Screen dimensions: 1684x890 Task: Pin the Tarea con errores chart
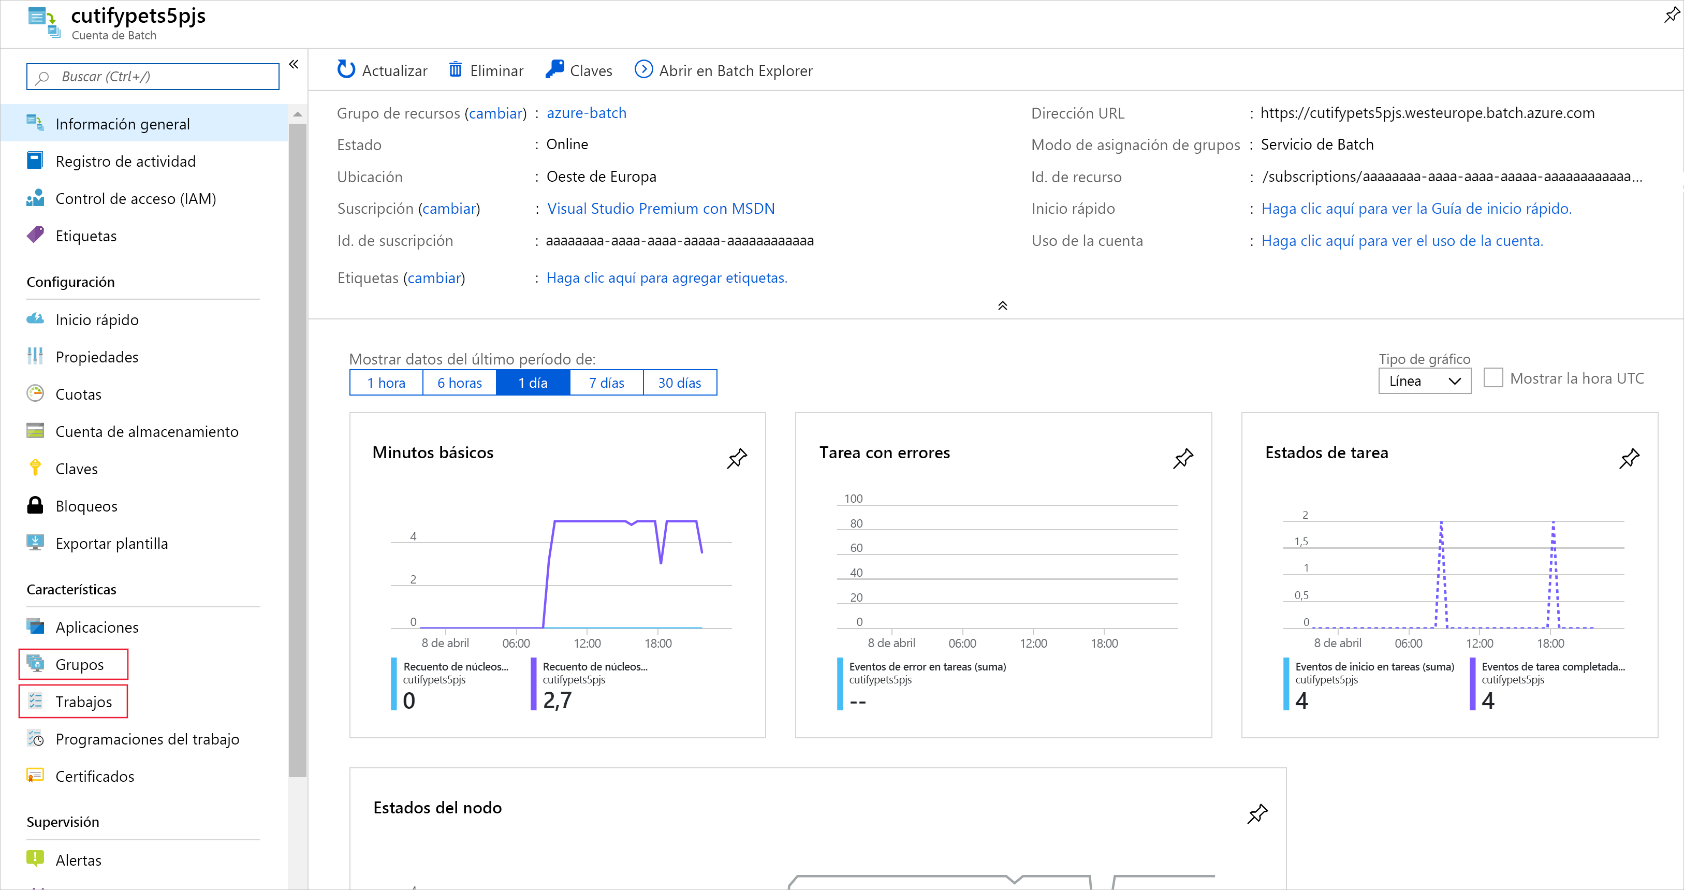click(1182, 458)
